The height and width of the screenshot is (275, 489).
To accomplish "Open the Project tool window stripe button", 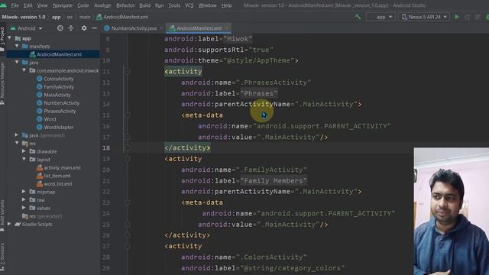I will pyautogui.click(x=2, y=39).
